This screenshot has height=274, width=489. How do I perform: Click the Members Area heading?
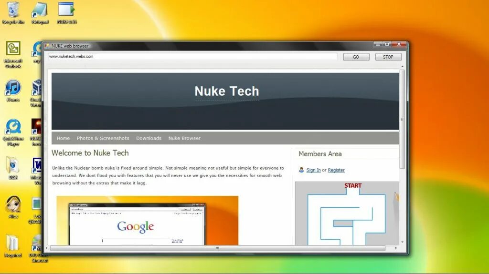[x=320, y=154]
